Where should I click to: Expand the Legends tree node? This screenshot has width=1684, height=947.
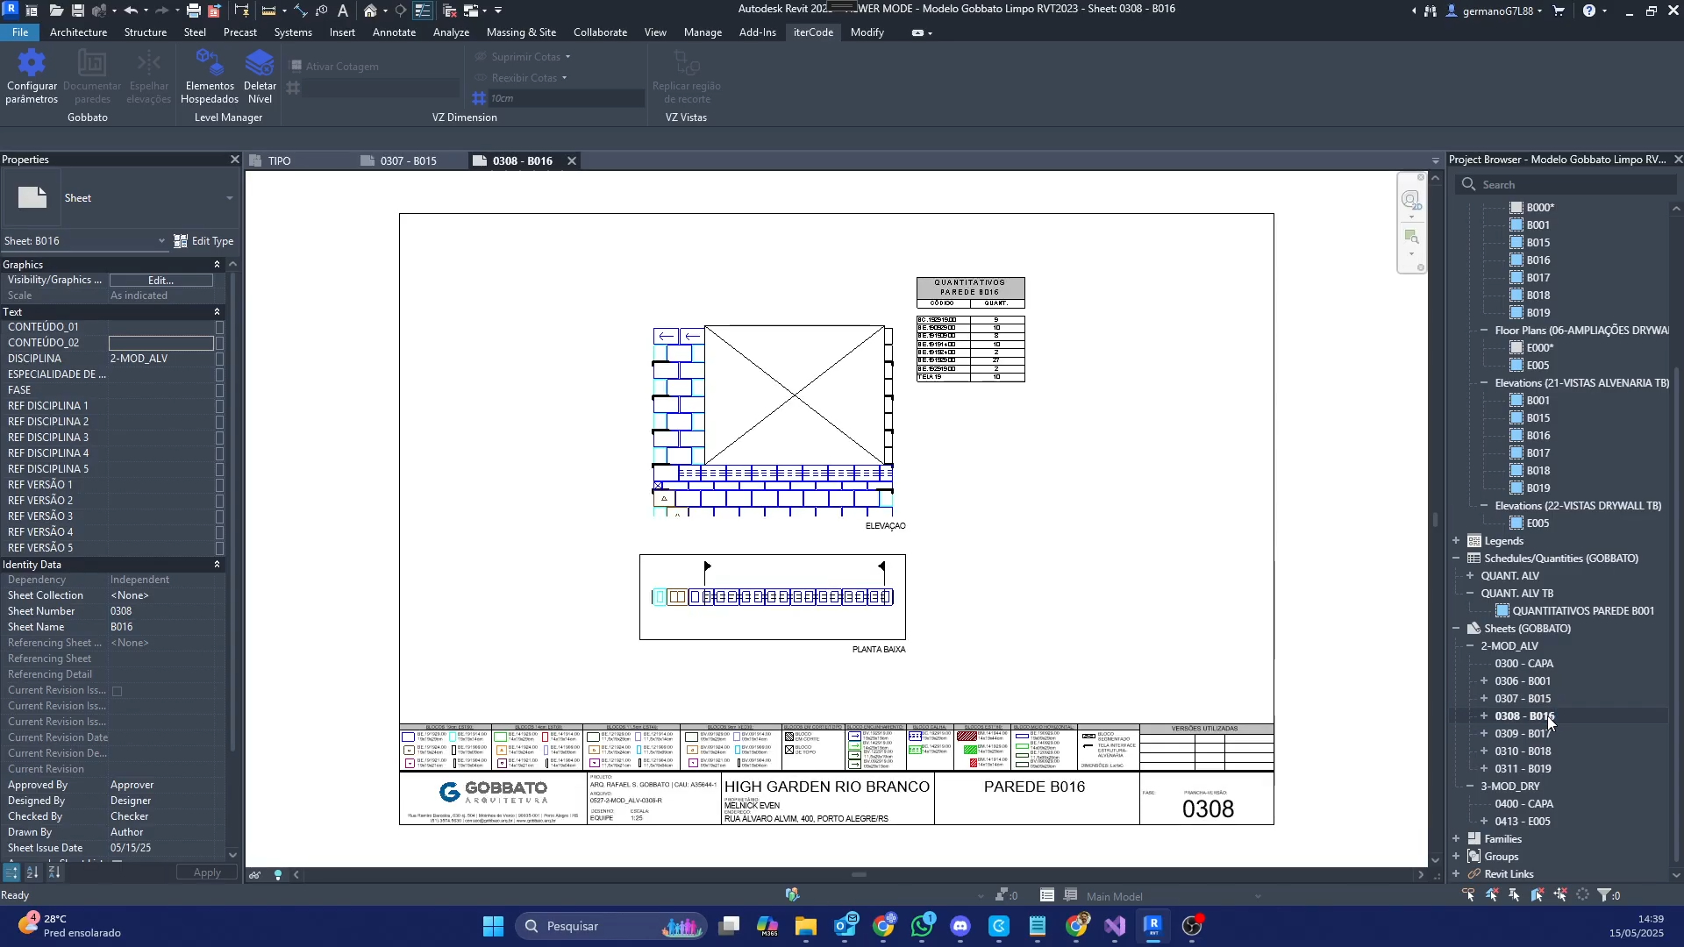click(x=1457, y=541)
